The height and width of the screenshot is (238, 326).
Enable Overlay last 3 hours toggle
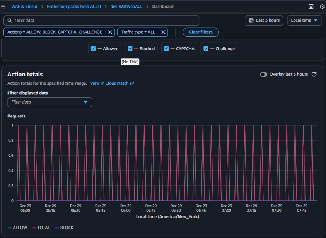(x=263, y=74)
